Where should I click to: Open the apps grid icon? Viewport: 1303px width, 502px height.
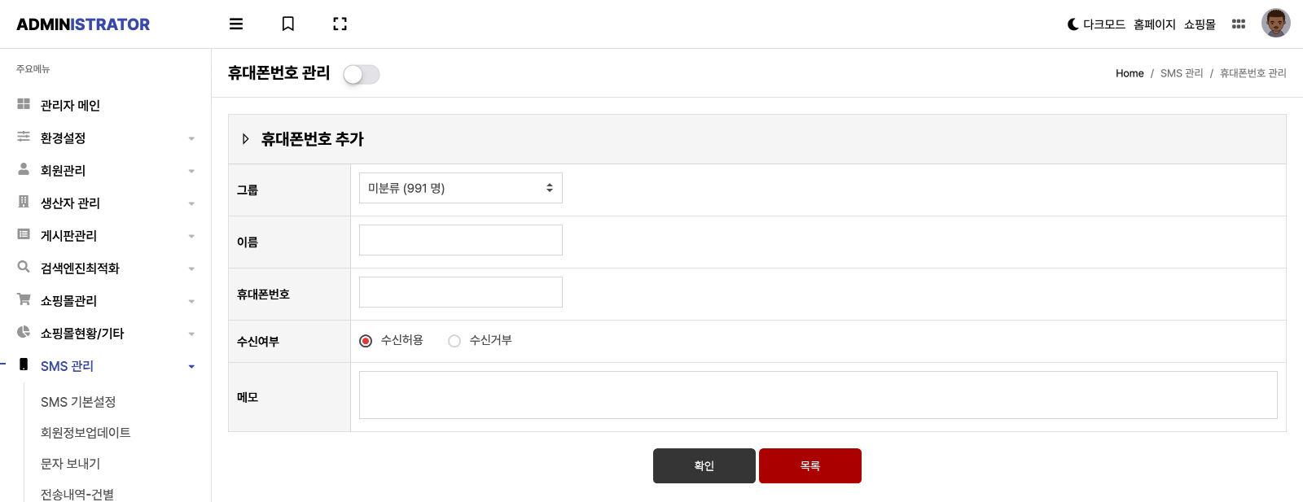pos(1239,24)
